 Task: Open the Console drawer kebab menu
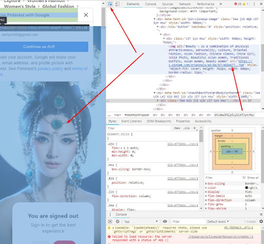click(x=110, y=214)
